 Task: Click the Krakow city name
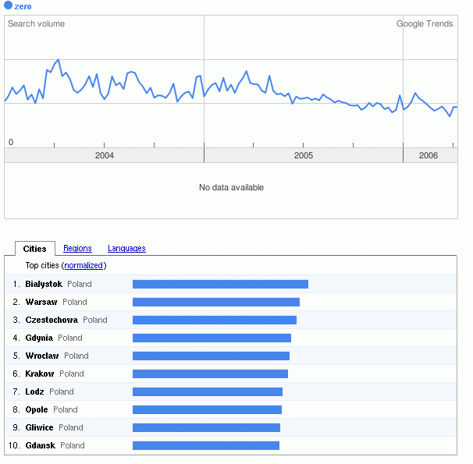pos(40,374)
